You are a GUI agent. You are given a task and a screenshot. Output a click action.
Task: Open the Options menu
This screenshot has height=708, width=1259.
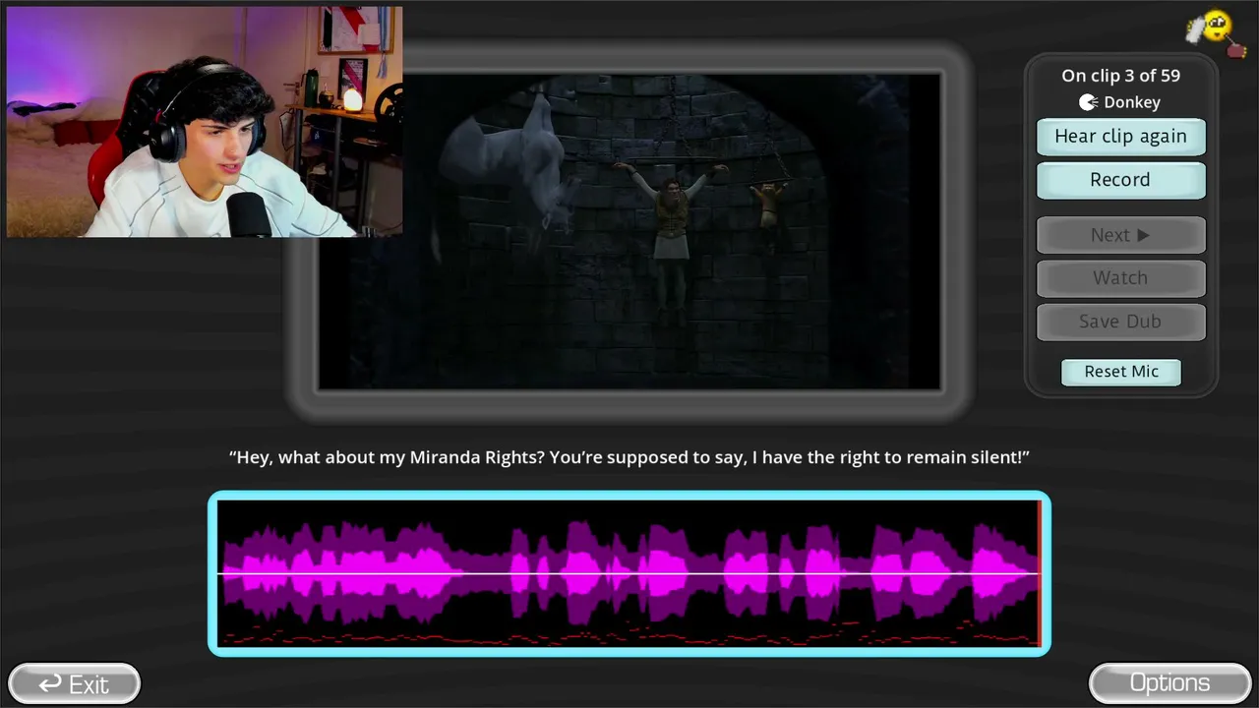coord(1169,683)
